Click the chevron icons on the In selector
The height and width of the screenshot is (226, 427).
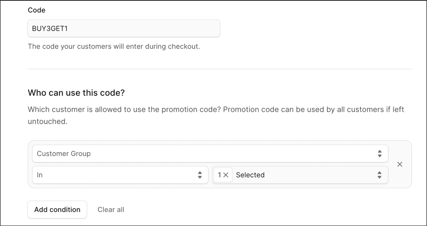coord(200,175)
